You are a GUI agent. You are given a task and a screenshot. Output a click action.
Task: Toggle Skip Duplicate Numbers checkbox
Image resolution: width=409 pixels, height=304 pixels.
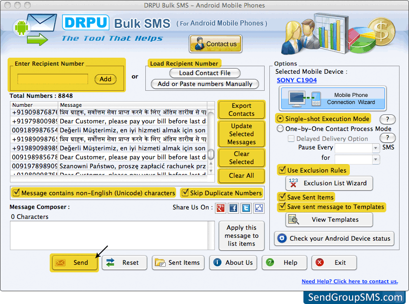[185, 192]
